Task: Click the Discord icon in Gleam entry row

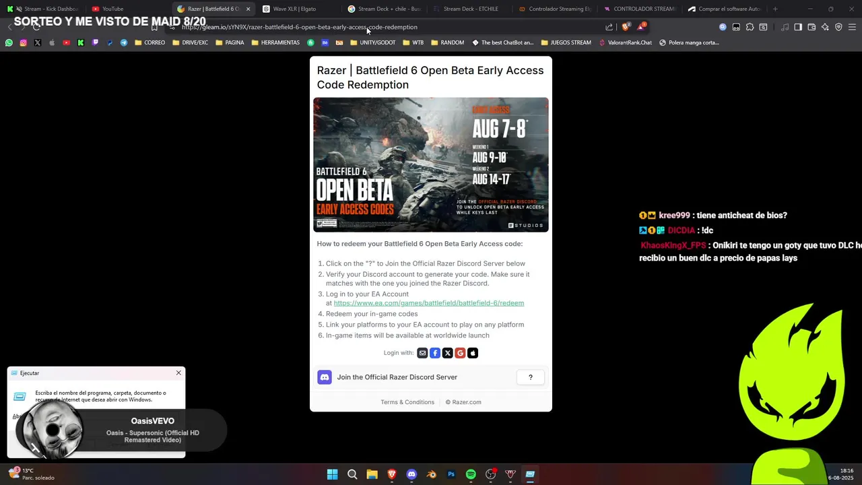Action: [x=325, y=377]
